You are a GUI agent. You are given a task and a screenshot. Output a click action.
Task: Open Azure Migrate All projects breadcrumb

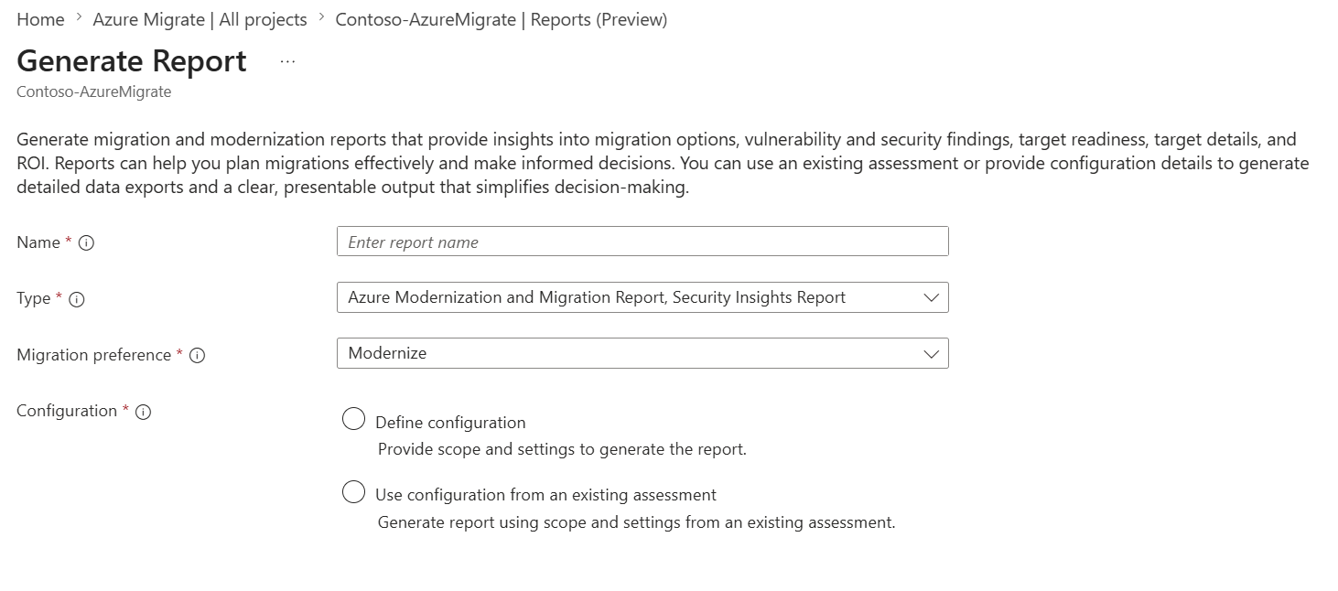pyautogui.click(x=200, y=19)
